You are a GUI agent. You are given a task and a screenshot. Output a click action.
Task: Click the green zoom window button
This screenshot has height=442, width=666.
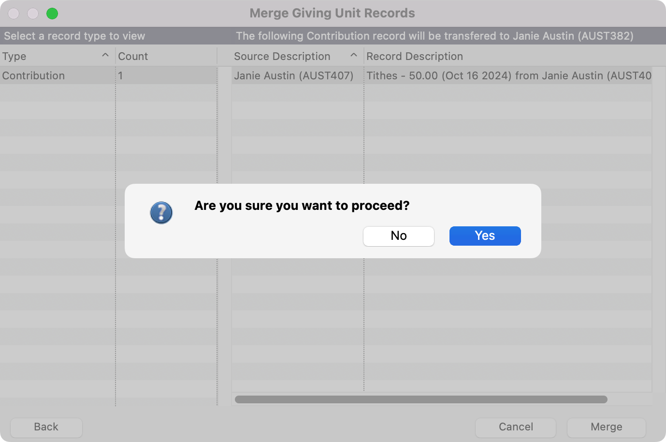click(x=52, y=14)
